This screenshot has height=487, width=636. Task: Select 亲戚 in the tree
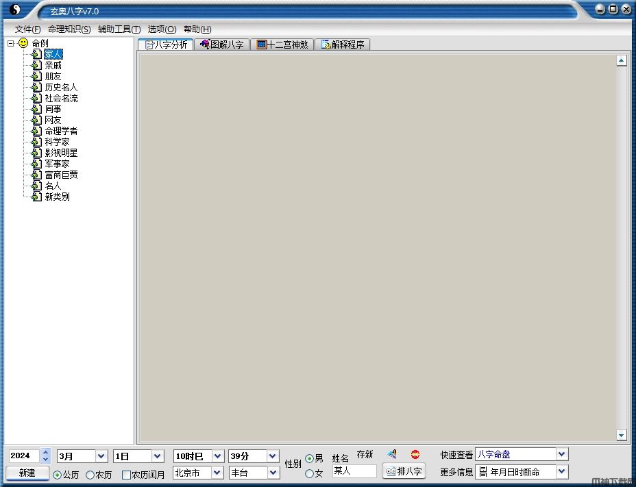[x=53, y=65]
